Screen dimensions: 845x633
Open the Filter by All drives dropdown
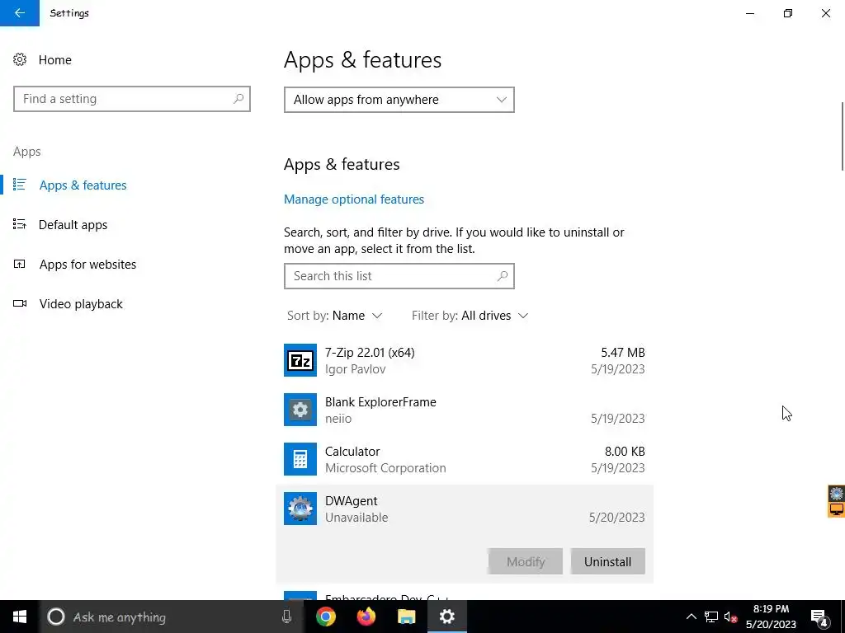[470, 316]
